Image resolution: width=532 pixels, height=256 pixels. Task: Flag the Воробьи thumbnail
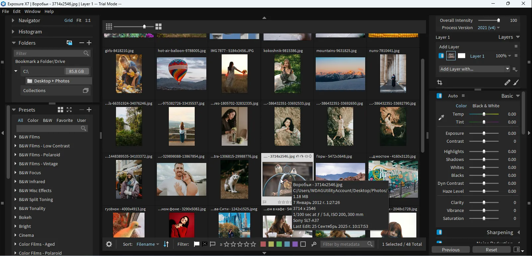point(265,202)
